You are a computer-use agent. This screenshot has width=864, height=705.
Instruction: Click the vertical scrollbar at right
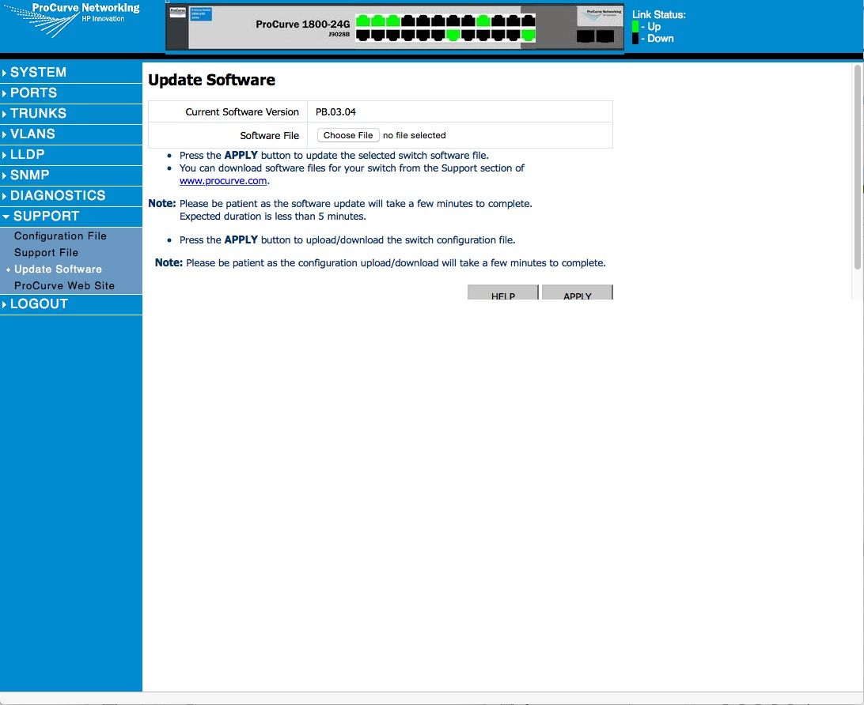click(x=858, y=168)
